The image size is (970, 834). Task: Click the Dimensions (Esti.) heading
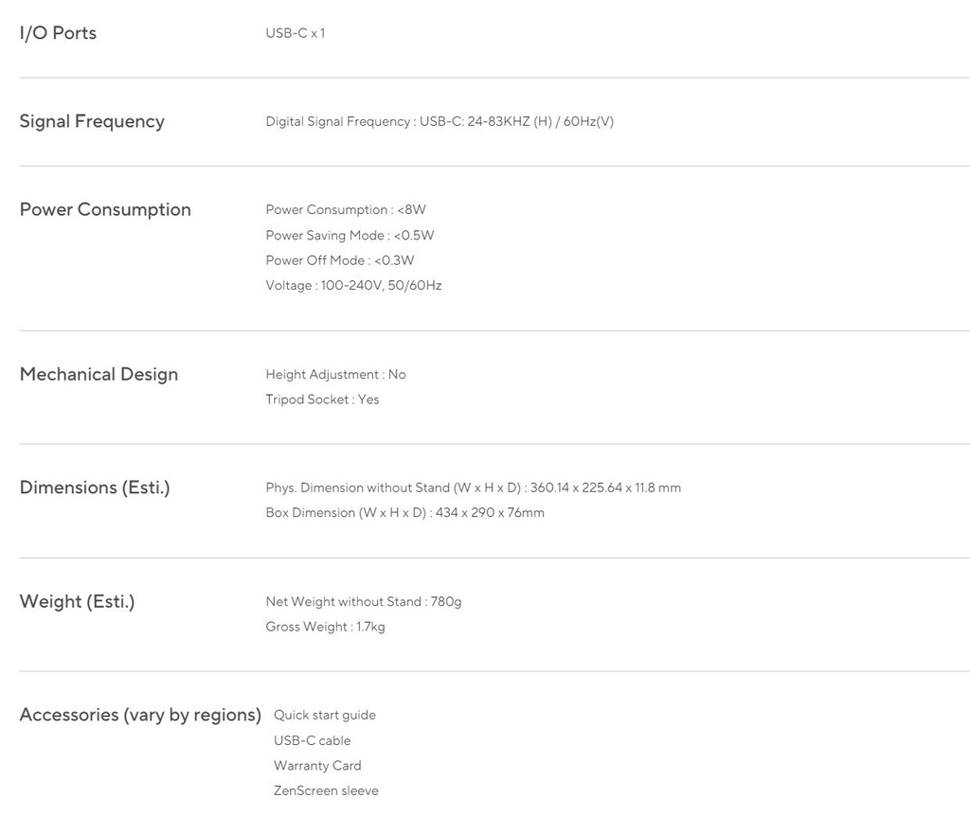click(95, 488)
